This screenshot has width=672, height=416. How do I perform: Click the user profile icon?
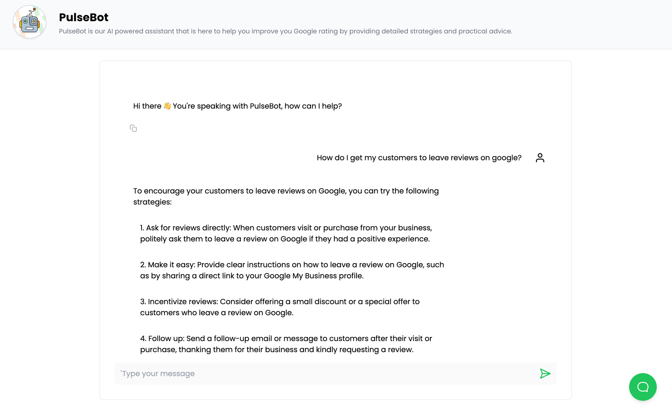(x=540, y=158)
